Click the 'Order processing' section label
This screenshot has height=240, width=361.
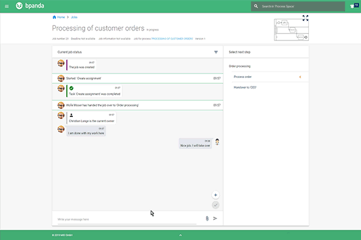239,66
